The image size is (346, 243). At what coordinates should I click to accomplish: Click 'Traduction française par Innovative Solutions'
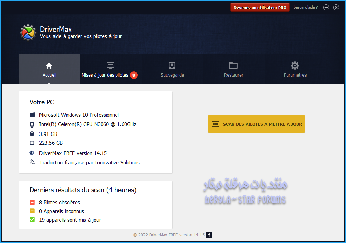tap(89, 163)
